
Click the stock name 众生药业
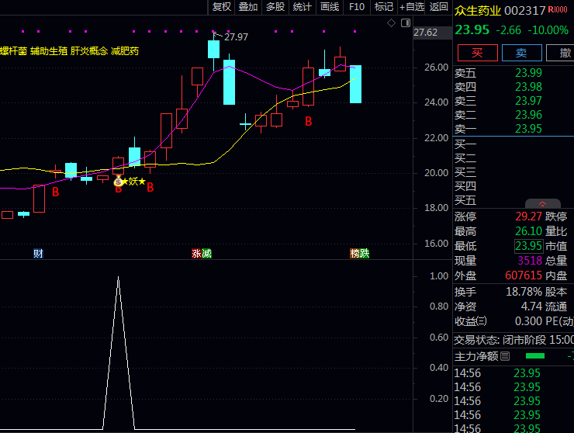(477, 11)
